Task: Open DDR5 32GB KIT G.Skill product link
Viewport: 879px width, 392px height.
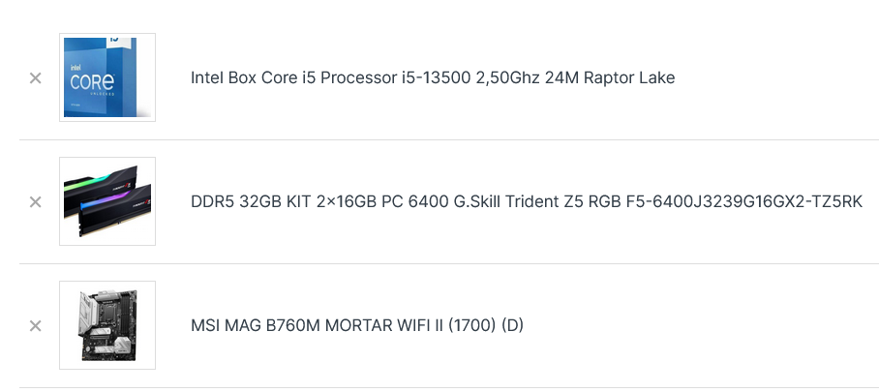Action: point(527,202)
